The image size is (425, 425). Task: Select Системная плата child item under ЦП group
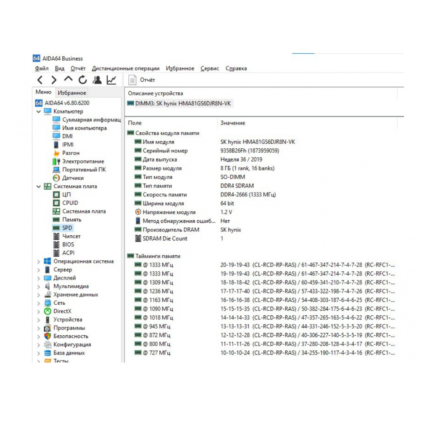[79, 211]
